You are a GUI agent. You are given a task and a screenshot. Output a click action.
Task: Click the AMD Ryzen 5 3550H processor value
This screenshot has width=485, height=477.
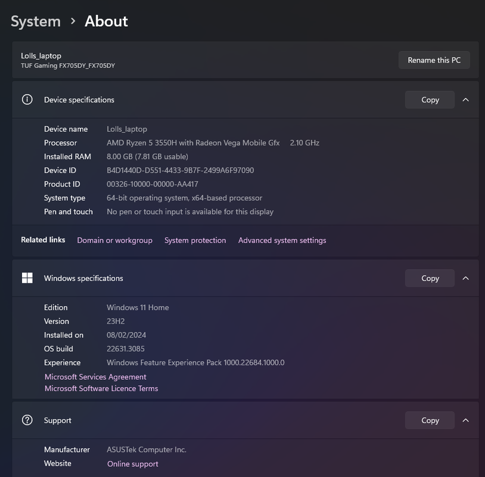coord(193,143)
